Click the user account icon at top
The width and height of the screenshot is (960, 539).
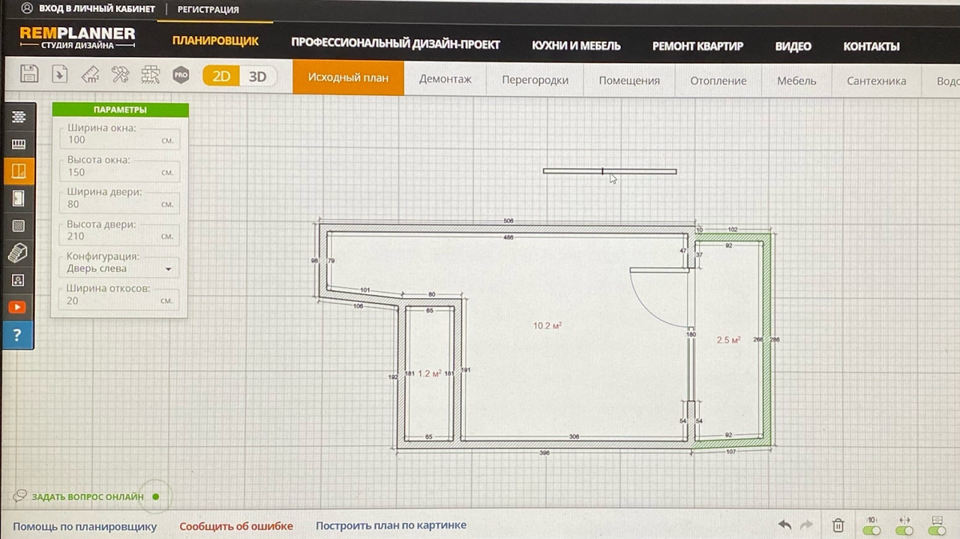point(27,9)
